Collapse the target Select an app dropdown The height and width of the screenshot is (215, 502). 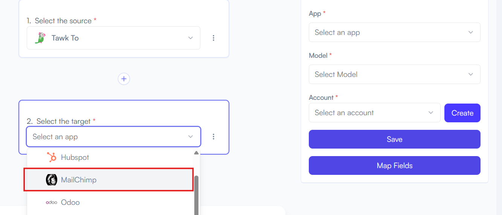[x=113, y=137]
